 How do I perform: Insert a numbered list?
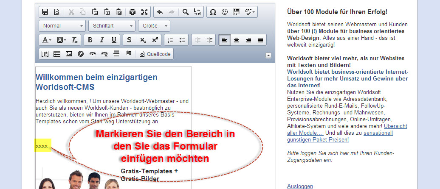(x=170, y=40)
